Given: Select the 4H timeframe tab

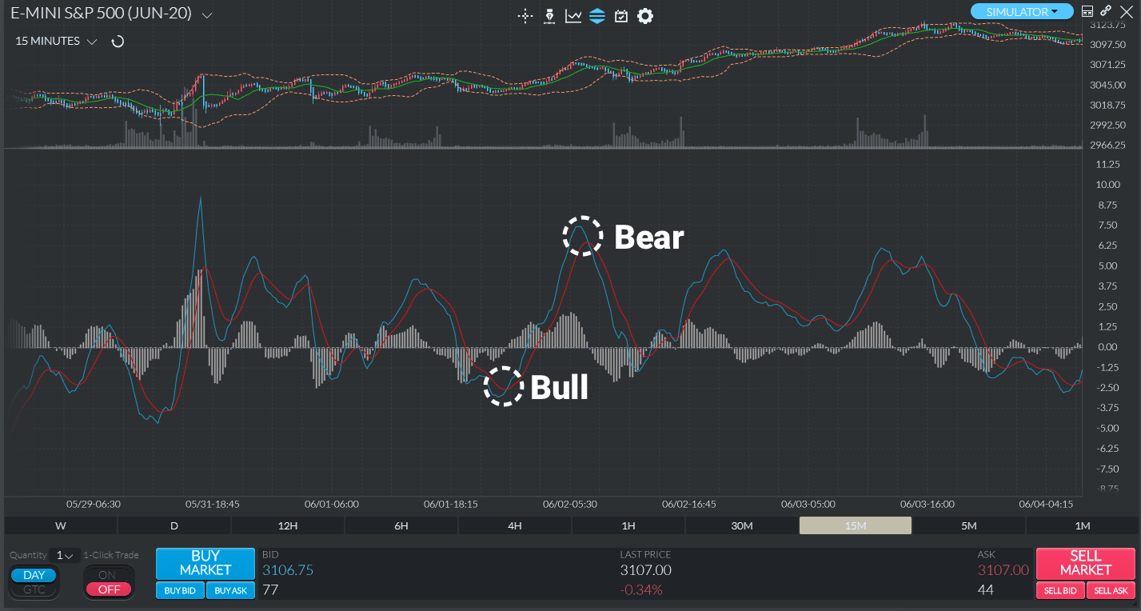Looking at the screenshot, I should tap(515, 525).
